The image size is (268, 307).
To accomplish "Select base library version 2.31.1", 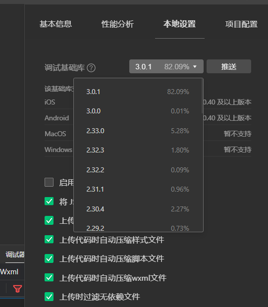I will coord(138,189).
